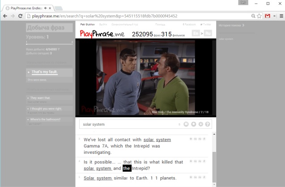Image resolution: width=285 pixels, height=187 pixels.
Task: Click the Уровень level progress bar
Action: point(49,44)
